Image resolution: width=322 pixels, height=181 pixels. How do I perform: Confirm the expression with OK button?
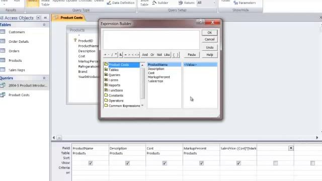(209, 33)
